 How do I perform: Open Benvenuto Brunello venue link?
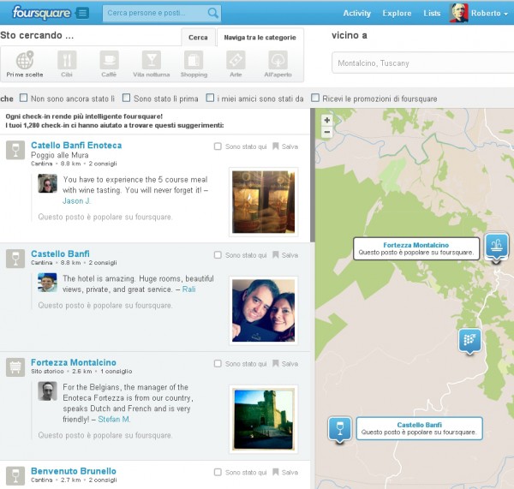74,471
